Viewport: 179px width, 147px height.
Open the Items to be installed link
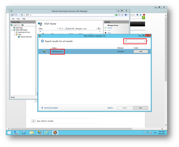click(51, 108)
